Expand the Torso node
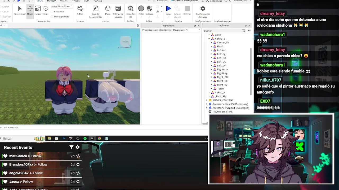The height and width of the screenshot is (190, 339). 211,89
